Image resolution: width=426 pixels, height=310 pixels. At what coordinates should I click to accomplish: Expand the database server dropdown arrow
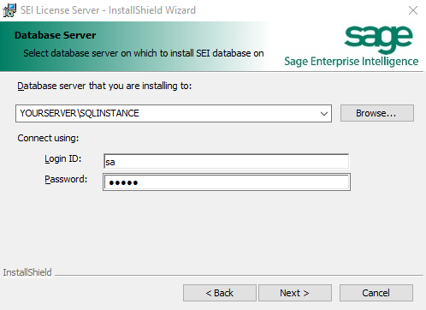pos(324,114)
